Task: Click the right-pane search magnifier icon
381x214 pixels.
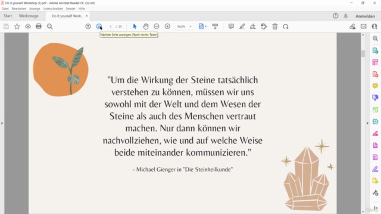Action: (375, 39)
